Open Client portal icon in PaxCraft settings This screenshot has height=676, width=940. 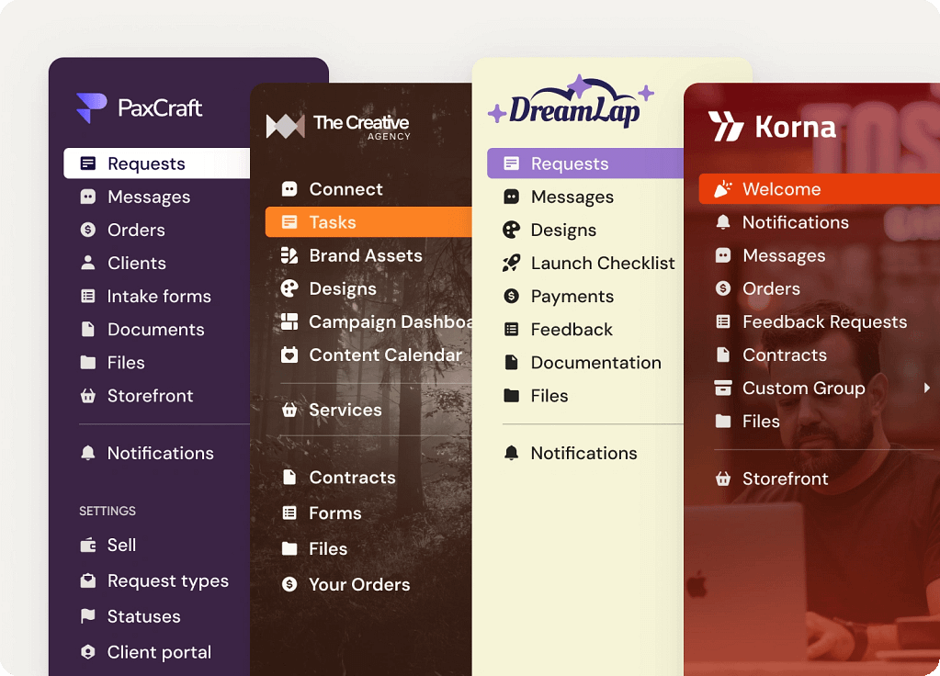pos(88,652)
